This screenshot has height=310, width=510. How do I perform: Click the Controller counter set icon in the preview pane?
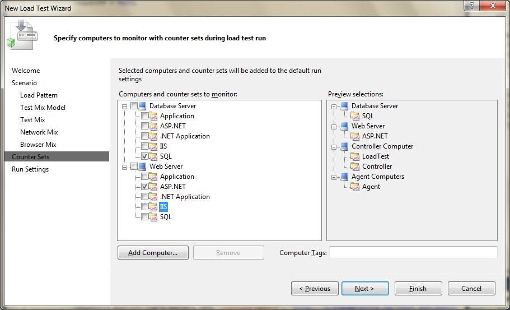click(x=355, y=166)
